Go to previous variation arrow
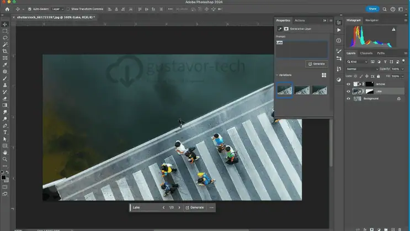410x231 pixels. coord(164,208)
